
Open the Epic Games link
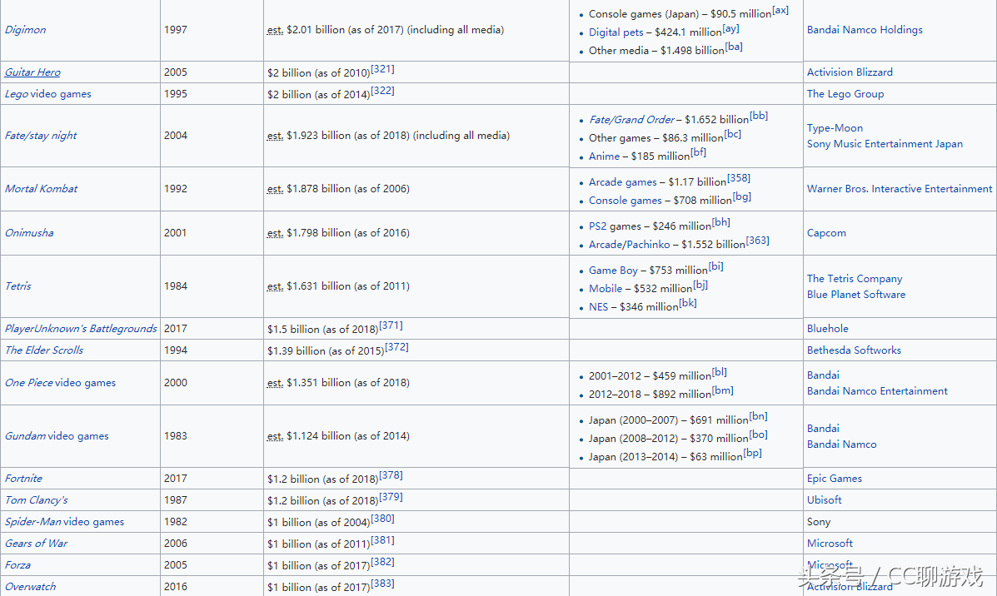[x=835, y=479]
